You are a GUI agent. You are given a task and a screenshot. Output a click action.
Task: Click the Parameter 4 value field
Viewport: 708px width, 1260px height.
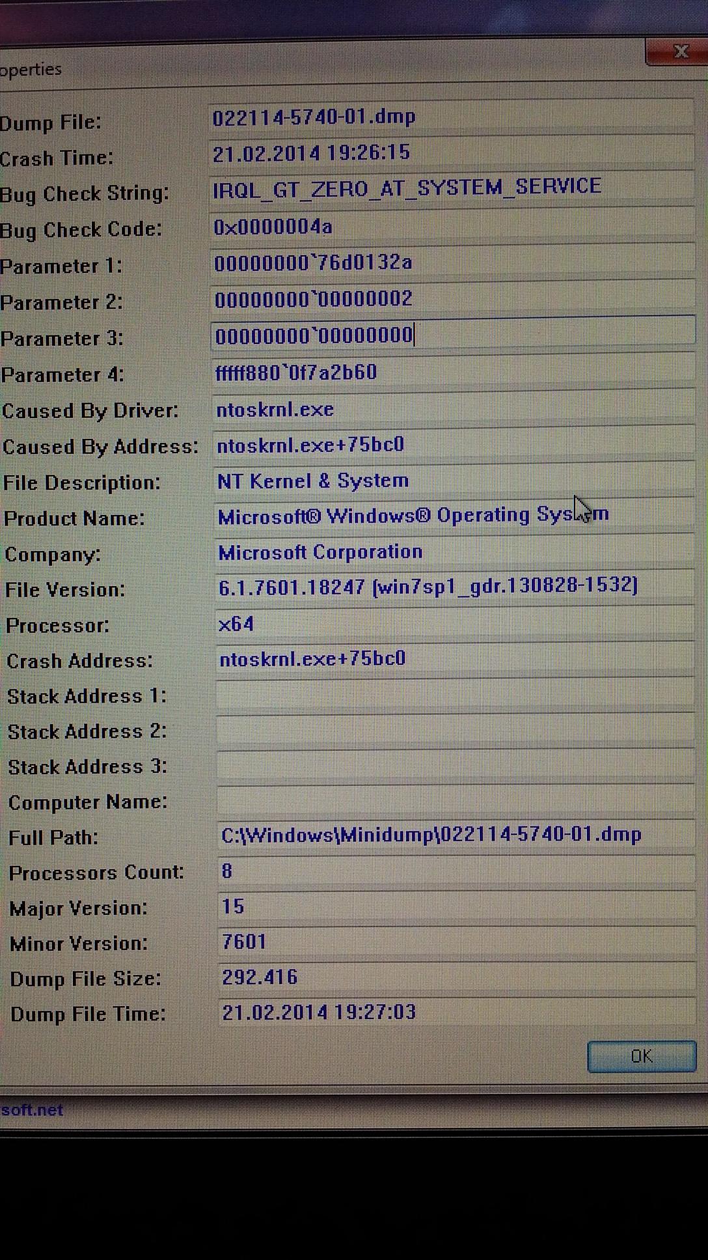454,372
